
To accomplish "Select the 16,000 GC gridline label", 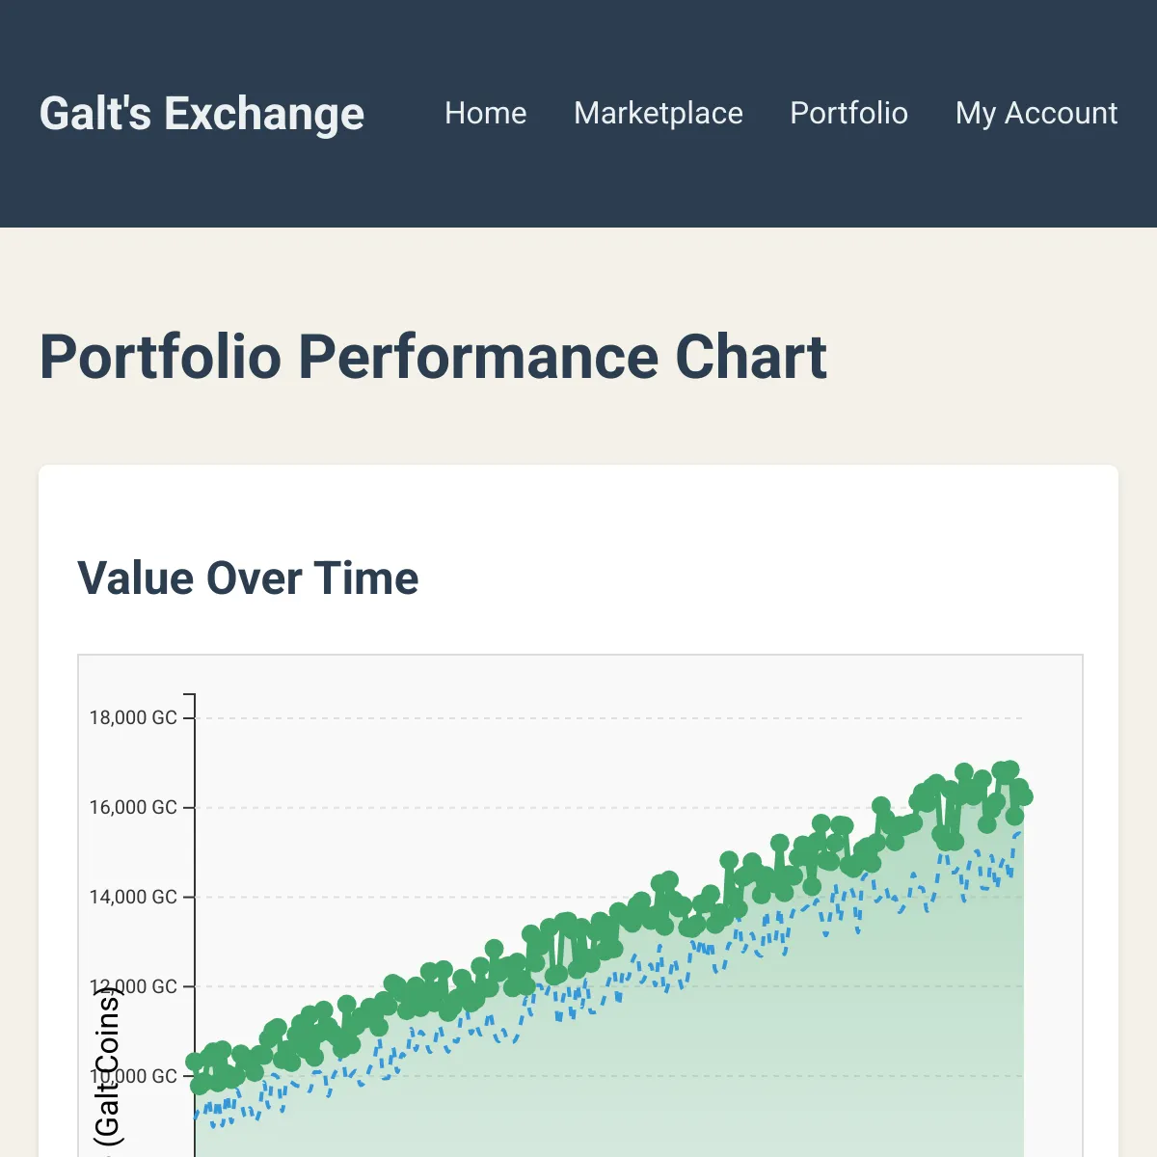I will pyautogui.click(x=133, y=808).
